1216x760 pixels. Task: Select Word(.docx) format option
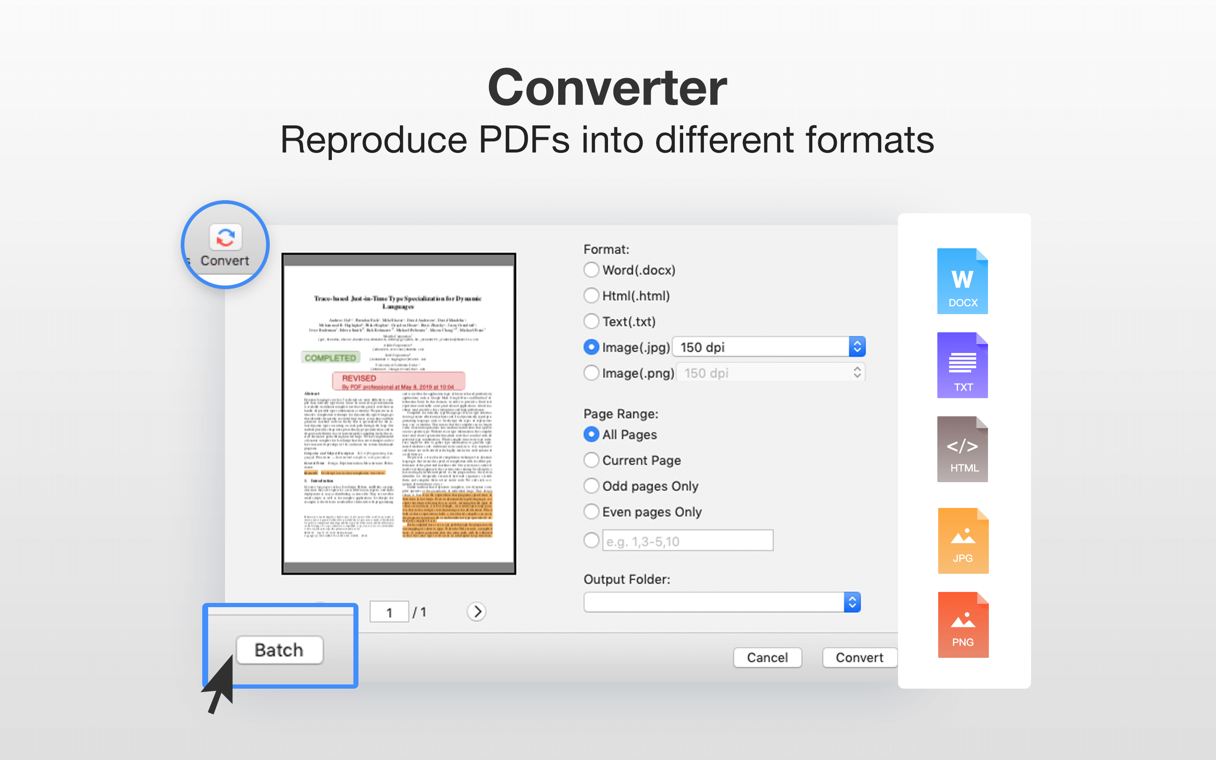click(x=592, y=270)
